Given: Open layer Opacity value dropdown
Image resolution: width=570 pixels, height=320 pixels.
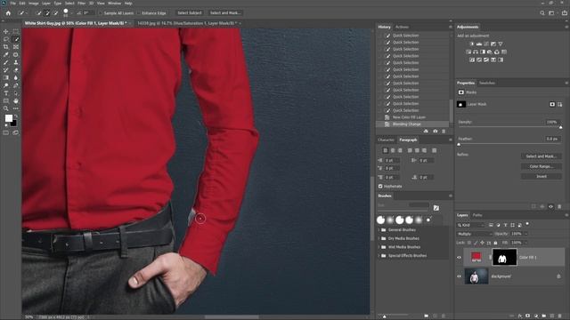Looking at the screenshot, I should coord(525,234).
